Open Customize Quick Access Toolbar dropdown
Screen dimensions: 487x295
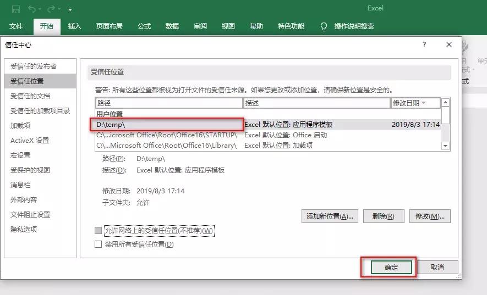(70, 9)
